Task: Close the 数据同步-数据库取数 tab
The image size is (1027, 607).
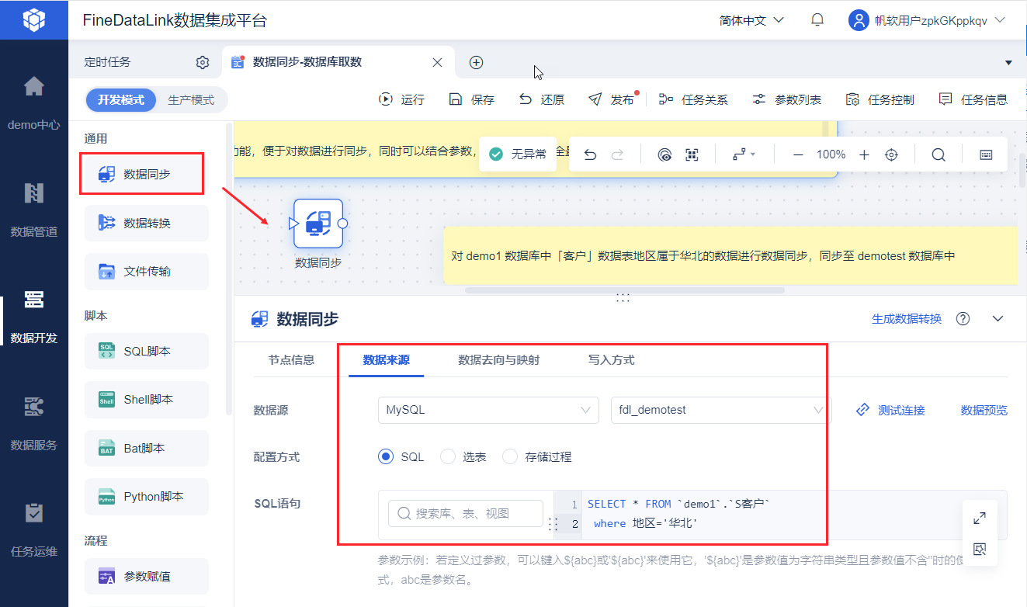Action: pos(438,62)
